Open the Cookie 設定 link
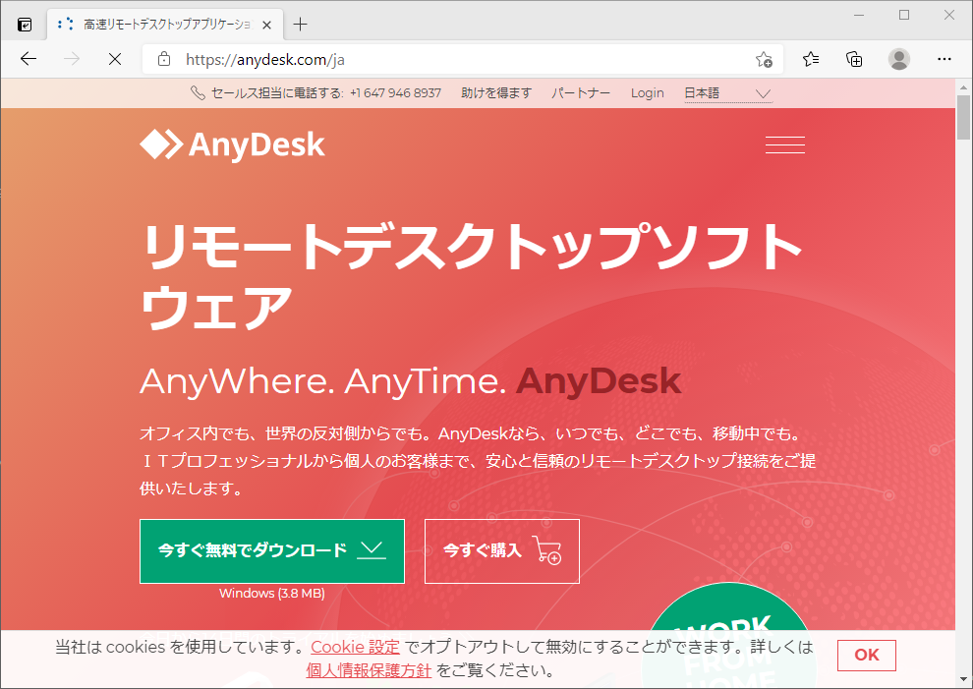 pyautogui.click(x=355, y=647)
